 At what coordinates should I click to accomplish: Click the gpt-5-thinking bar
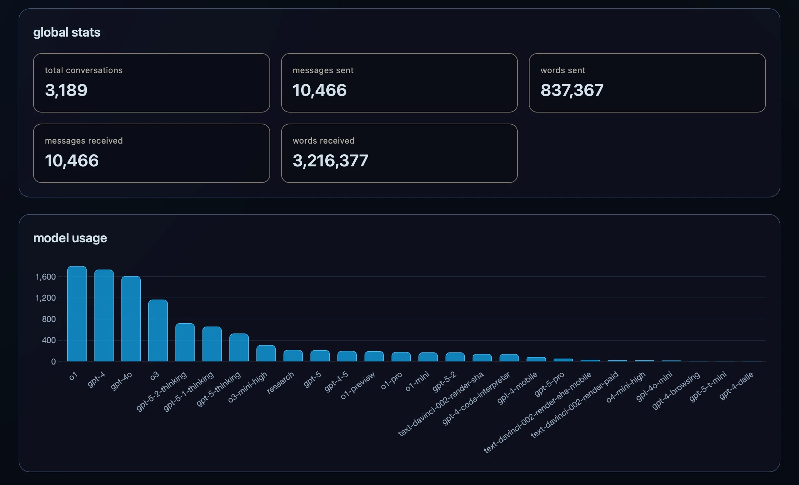[239, 347]
